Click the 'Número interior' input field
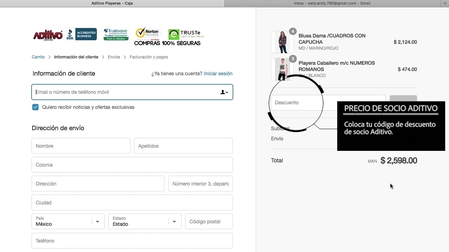The width and height of the screenshot is (449, 252). pyautogui.click(x=201, y=183)
